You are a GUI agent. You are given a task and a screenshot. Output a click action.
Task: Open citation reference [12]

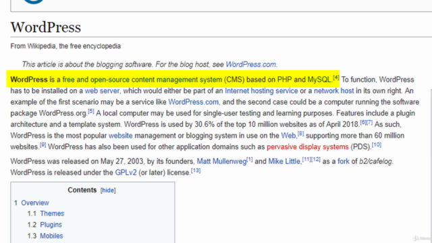coord(316,159)
